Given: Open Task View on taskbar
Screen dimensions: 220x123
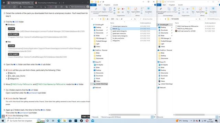Looking at the screenshot, I should pyautogui.click(x=53, y=121).
